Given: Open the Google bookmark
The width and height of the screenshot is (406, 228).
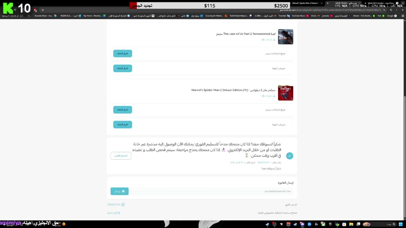Looking at the screenshot, I should coord(392,16).
